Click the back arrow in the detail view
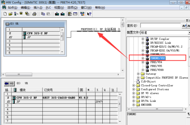190x125 pixels. 7,84
